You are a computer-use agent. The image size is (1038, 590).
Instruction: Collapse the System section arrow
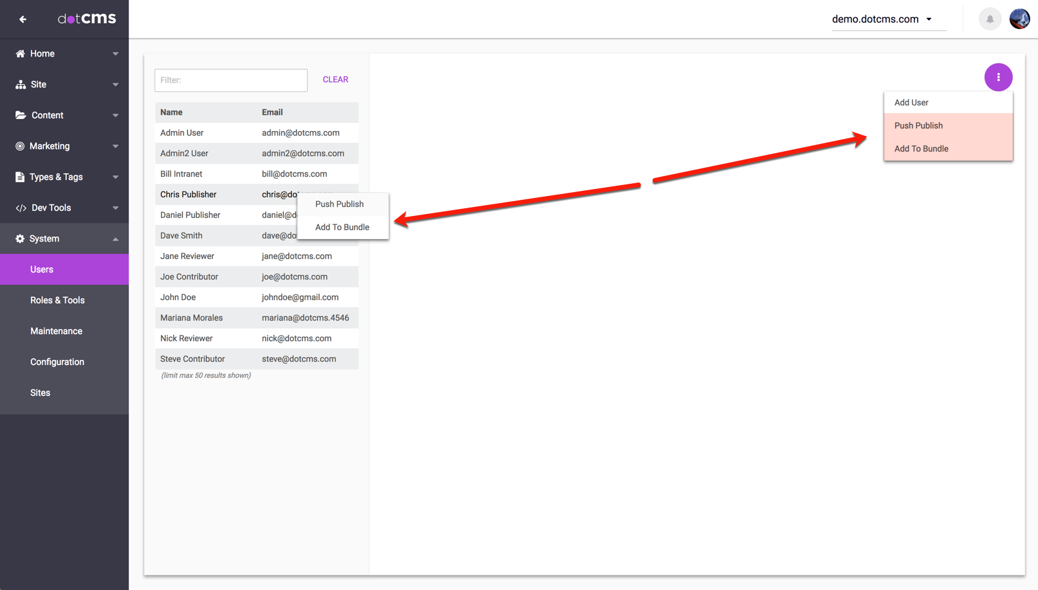[x=116, y=239]
